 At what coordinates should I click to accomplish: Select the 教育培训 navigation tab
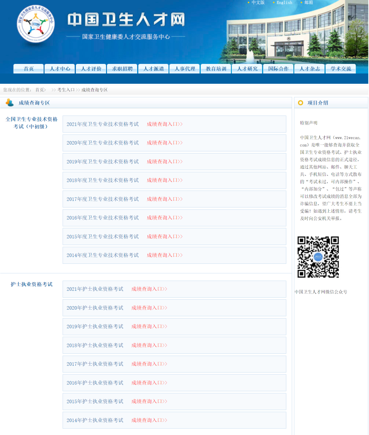216,69
